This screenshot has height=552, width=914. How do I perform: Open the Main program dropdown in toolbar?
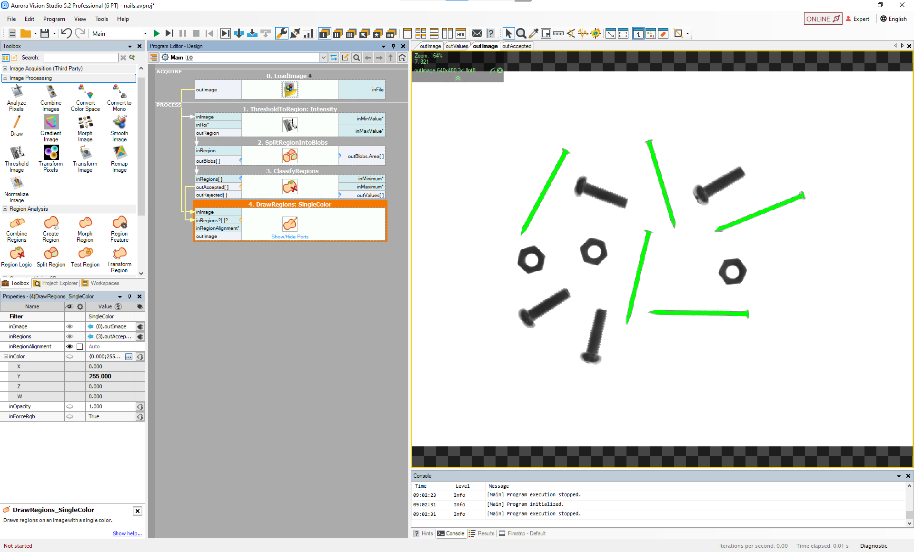(145, 33)
